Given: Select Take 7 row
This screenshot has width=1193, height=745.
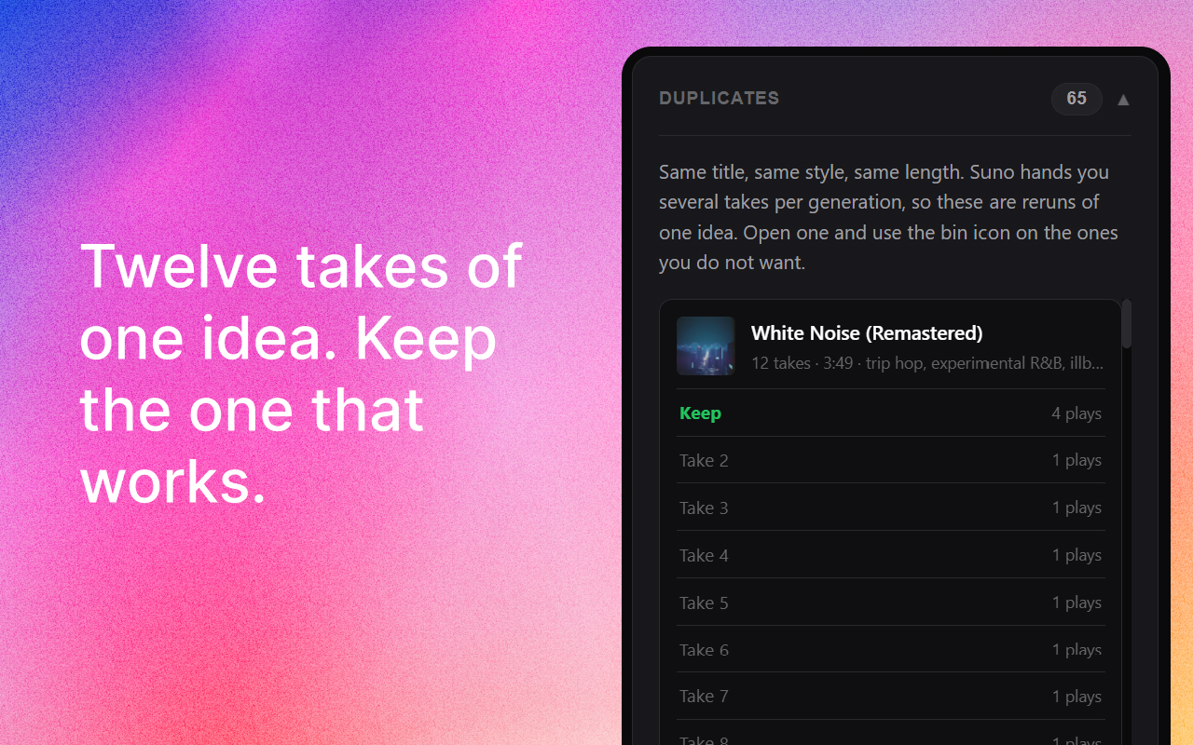Looking at the screenshot, I should coord(891,696).
